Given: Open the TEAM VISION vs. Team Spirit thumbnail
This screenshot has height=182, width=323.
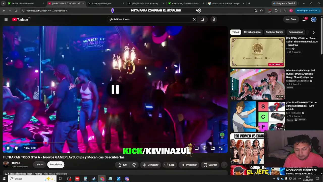Looking at the screenshot, I should pyautogui.click(x=258, y=52).
